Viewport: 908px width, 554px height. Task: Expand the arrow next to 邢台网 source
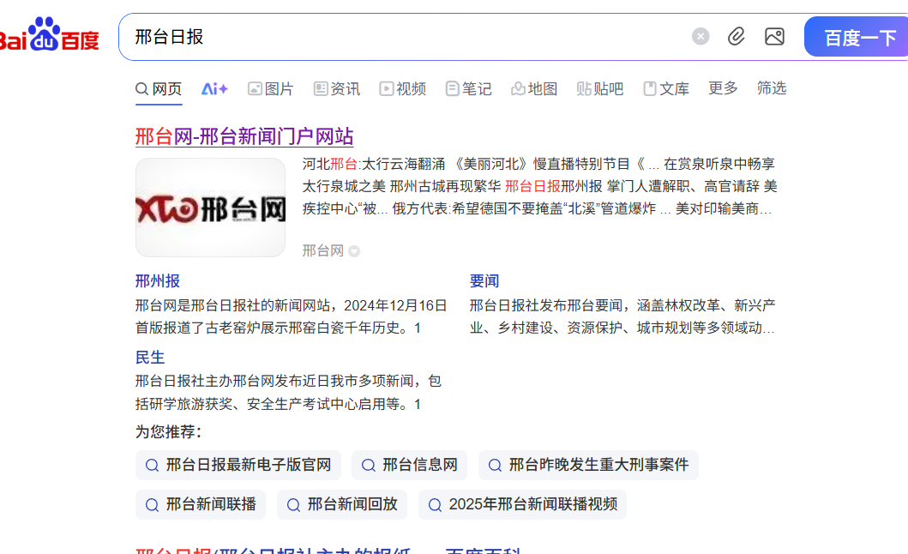[354, 251]
